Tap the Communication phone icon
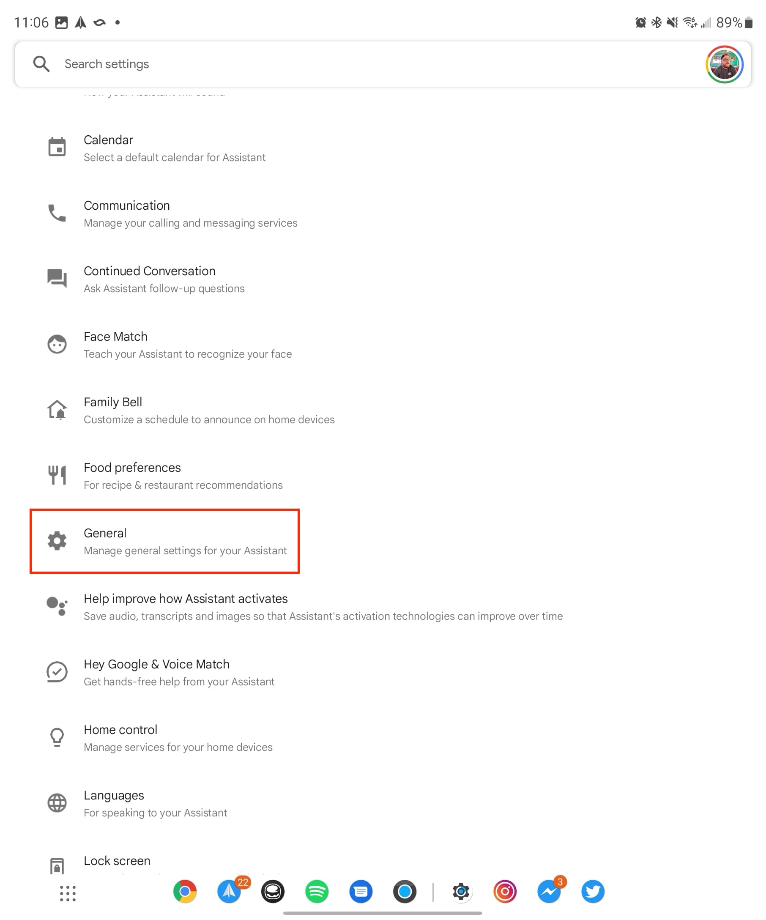Viewport: 766px width, 920px height. [x=57, y=213]
